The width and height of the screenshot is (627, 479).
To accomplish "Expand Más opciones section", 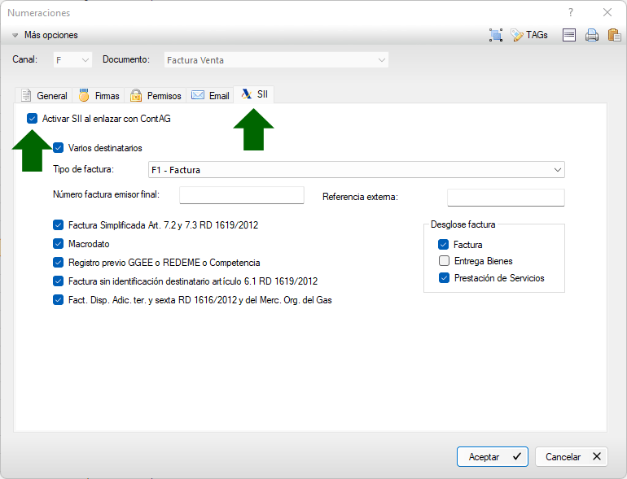I will [46, 35].
